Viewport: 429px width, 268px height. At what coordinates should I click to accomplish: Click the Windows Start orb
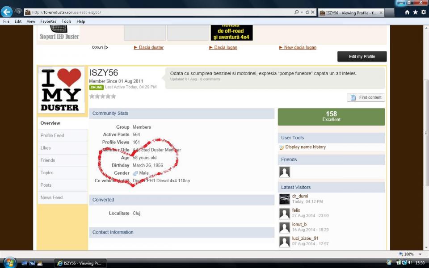click(9, 263)
